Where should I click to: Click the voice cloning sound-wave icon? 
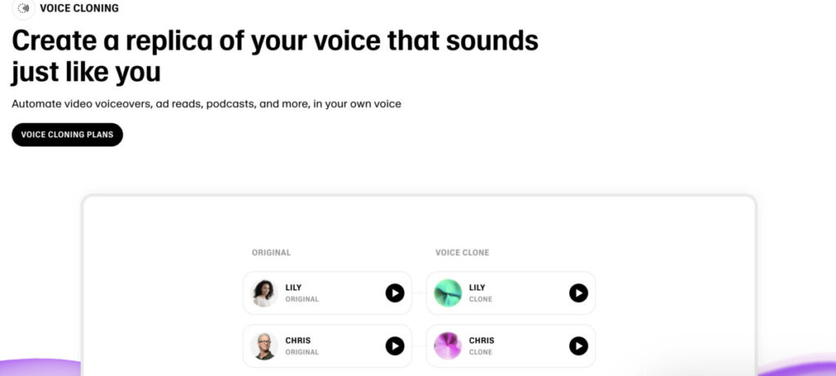point(23,8)
